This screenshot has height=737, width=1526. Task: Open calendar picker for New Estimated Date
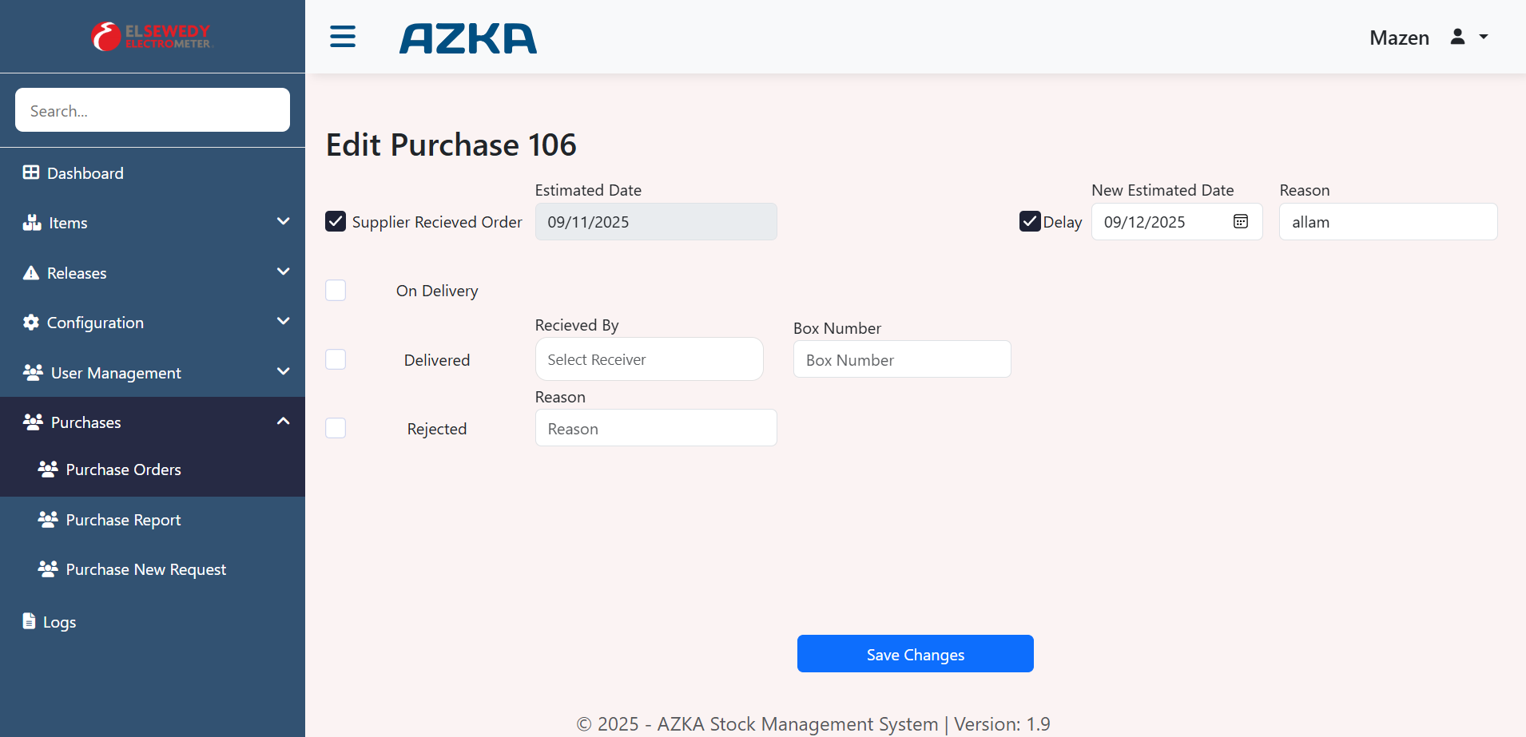1240,222
